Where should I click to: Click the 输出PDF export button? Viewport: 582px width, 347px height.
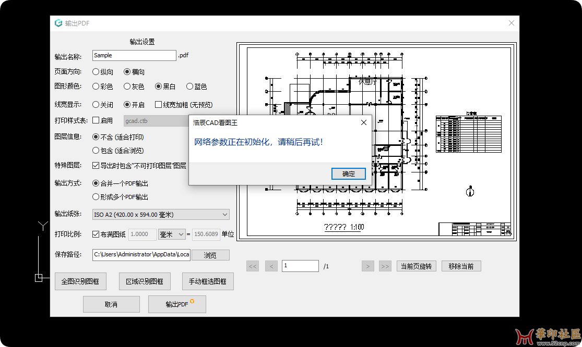(177, 304)
